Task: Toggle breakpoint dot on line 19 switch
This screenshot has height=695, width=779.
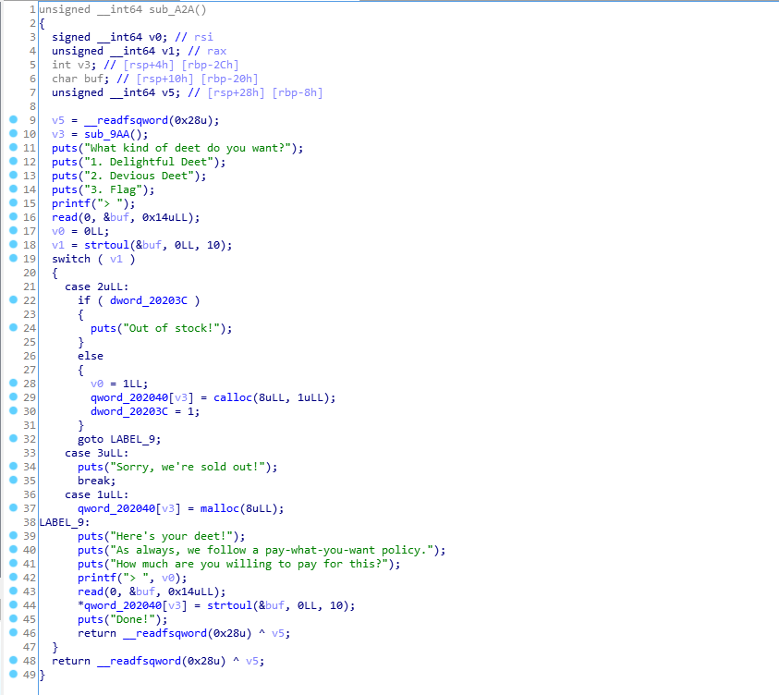Action: tap(14, 259)
